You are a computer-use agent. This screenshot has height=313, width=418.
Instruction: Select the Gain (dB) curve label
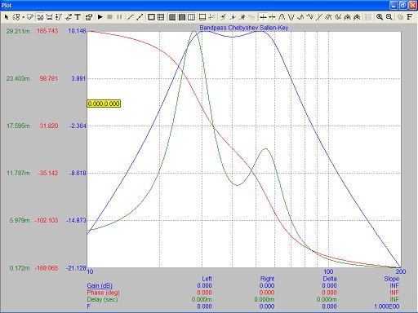[x=100, y=285]
